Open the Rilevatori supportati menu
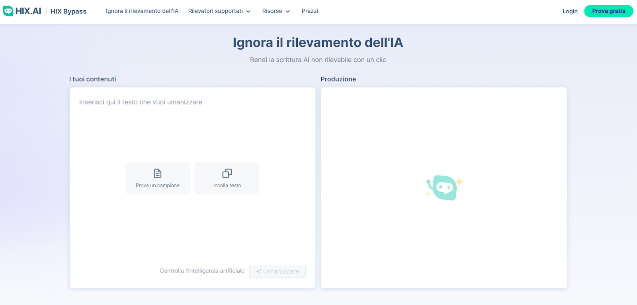 pos(215,11)
